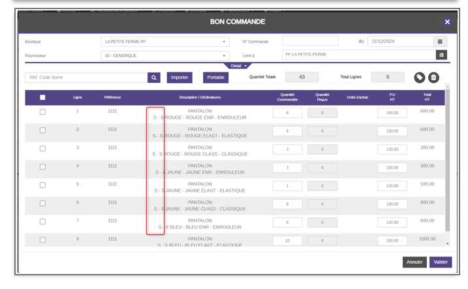Viewport: 468px width, 289px height.
Task: Click the Quantité Reçue column header
Action: pyautogui.click(x=322, y=97)
